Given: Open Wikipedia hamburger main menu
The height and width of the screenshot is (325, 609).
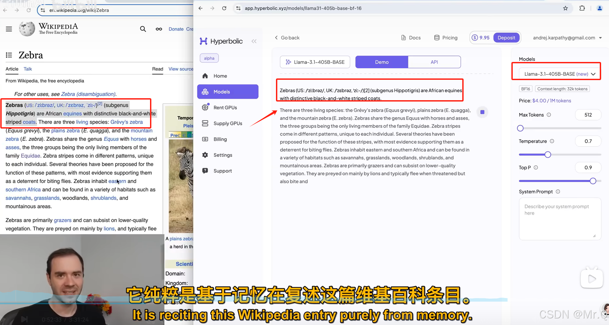Looking at the screenshot, I should 9,29.
